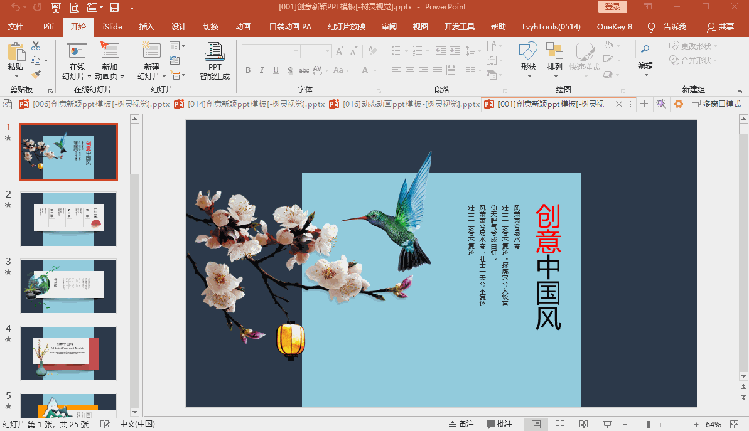
Task: Open the 在线幻灯片 online slides button
Action: coord(77,62)
